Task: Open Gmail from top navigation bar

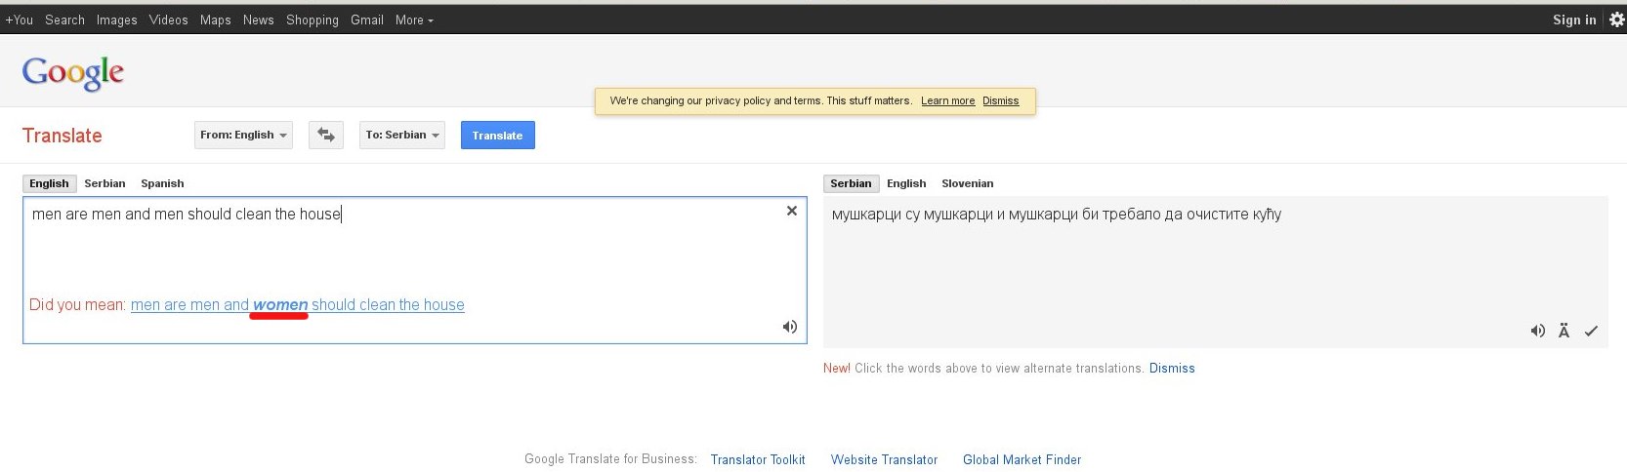Action: [x=366, y=20]
